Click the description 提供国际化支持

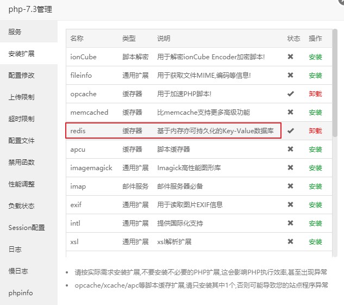pos(180,223)
